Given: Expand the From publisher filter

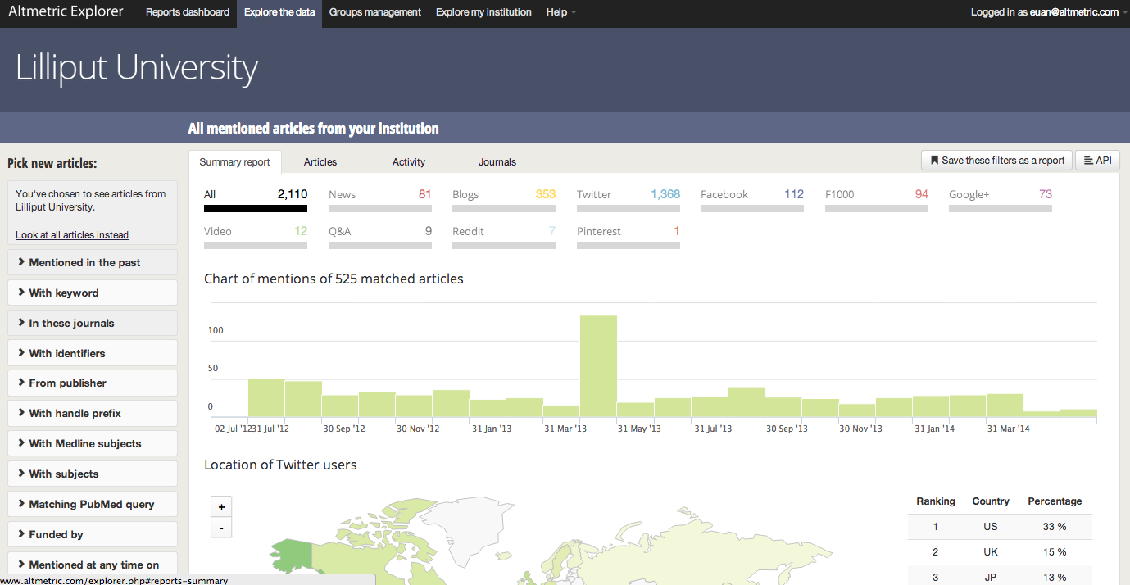Looking at the screenshot, I should pos(93,383).
